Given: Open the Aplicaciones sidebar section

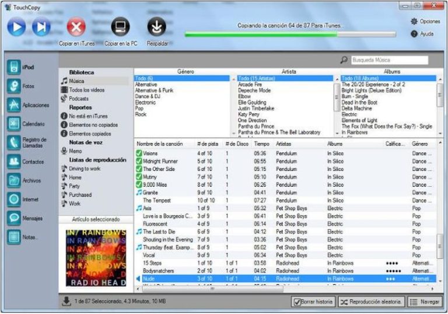Looking at the screenshot, I should 15,105.
